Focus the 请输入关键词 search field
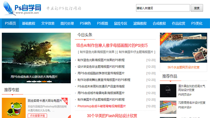The image size is (210, 118). [x=163, y=8]
